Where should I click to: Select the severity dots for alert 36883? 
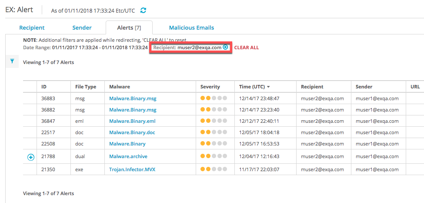(214, 98)
